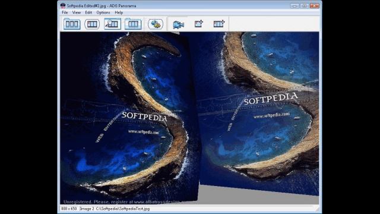
Task: Minimize the ADG Panorama window
Action: (x=294, y=5)
